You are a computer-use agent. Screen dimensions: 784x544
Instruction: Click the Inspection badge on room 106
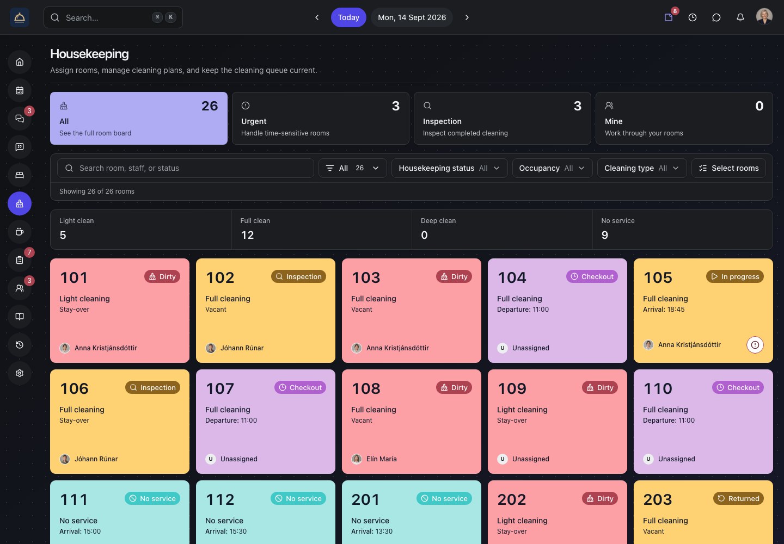[152, 387]
